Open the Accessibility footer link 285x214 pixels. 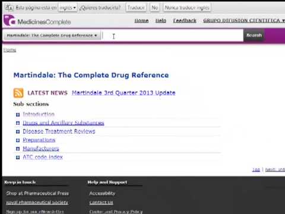click(102, 193)
